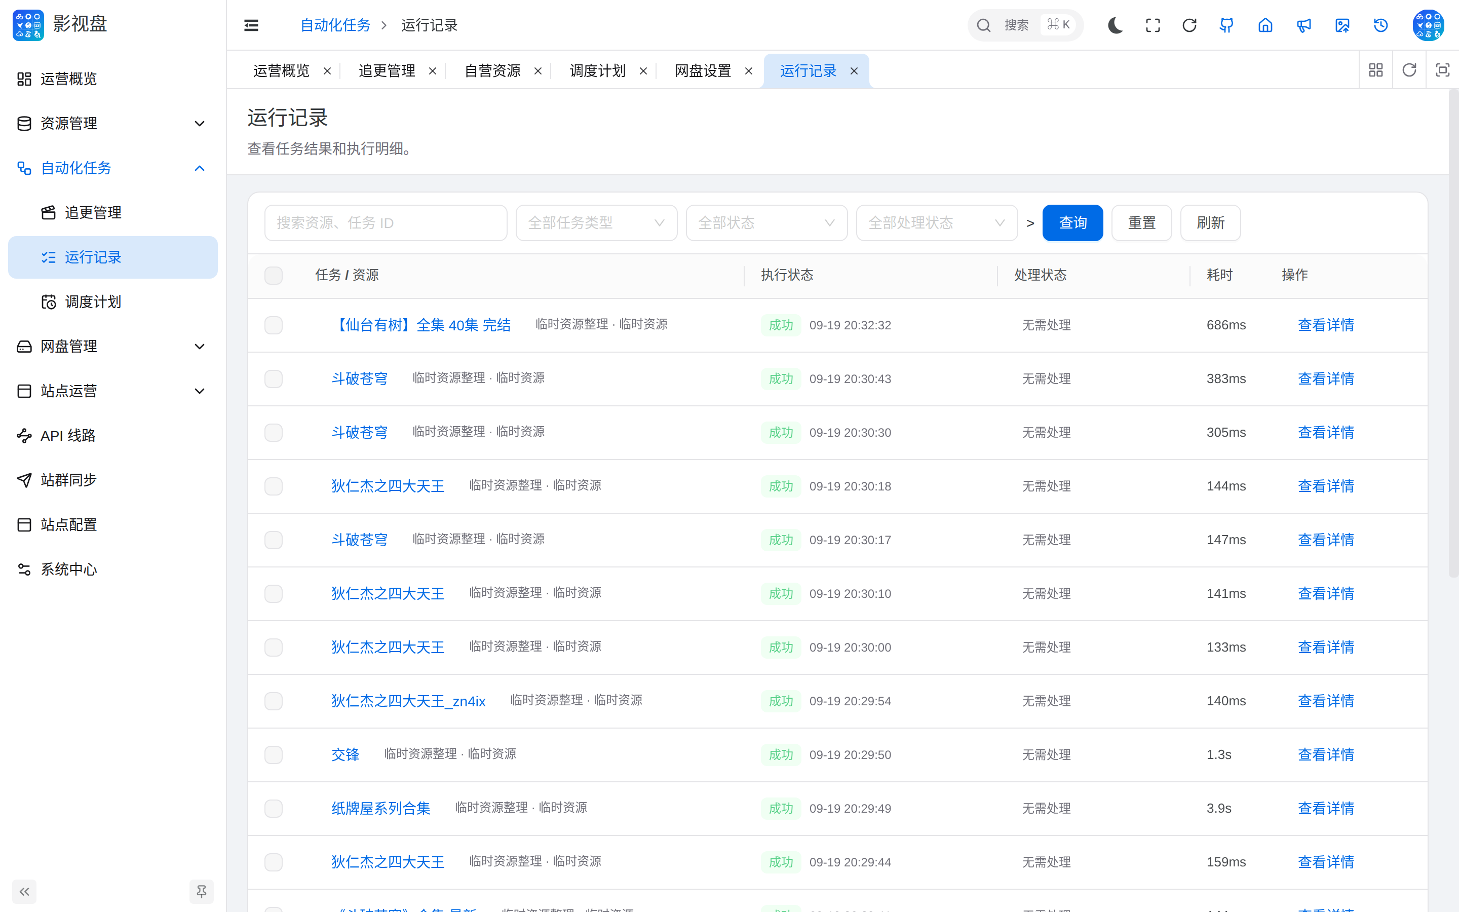The height and width of the screenshot is (912, 1459).
Task: Close the 追更管理 tab
Action: [433, 71]
